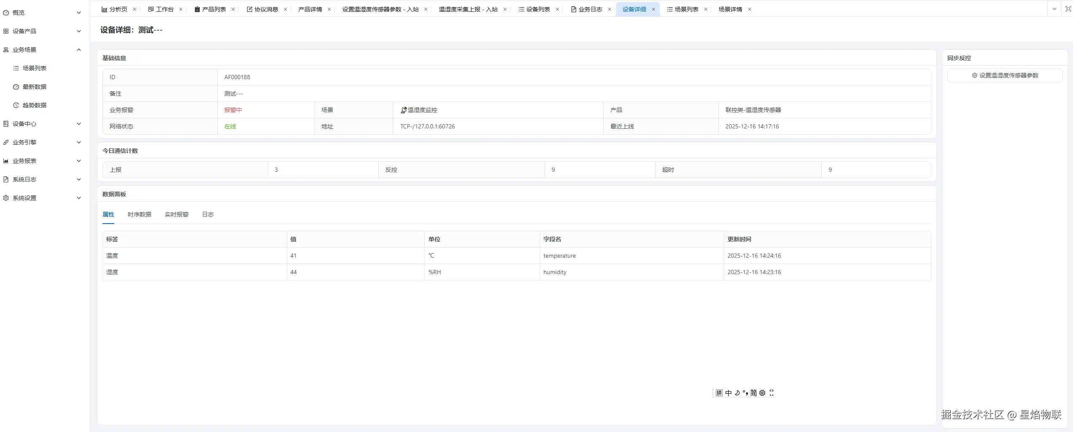This screenshot has height=432, width=1073.
Task: Open the 温湿度监控 scene link
Action: pos(422,110)
